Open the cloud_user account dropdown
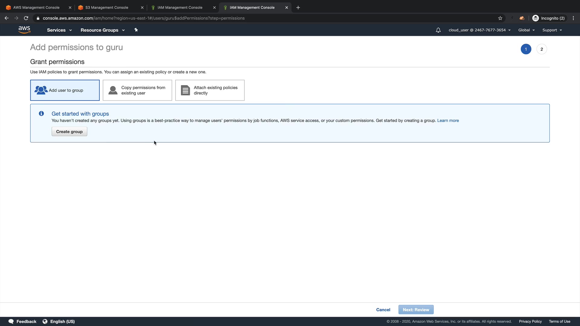 479,30
